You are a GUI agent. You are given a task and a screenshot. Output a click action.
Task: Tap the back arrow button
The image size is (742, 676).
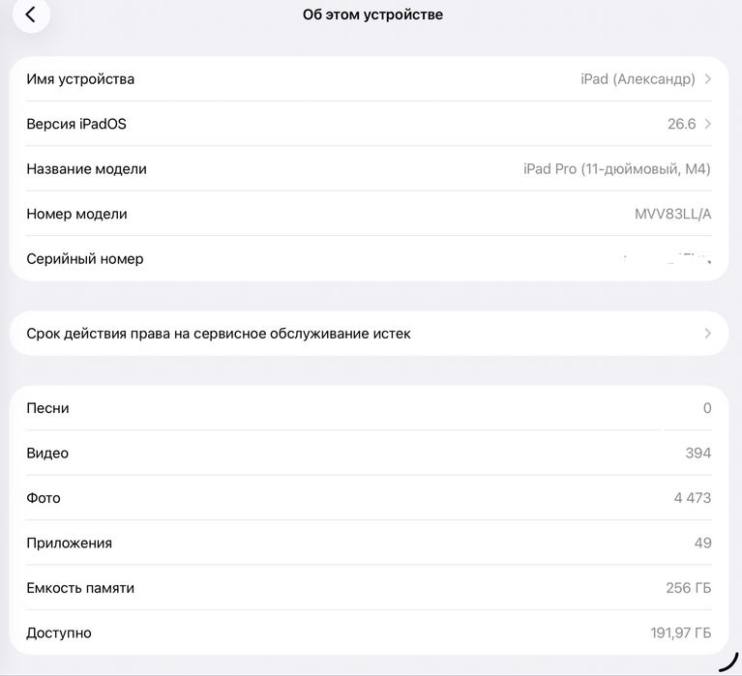(31, 15)
